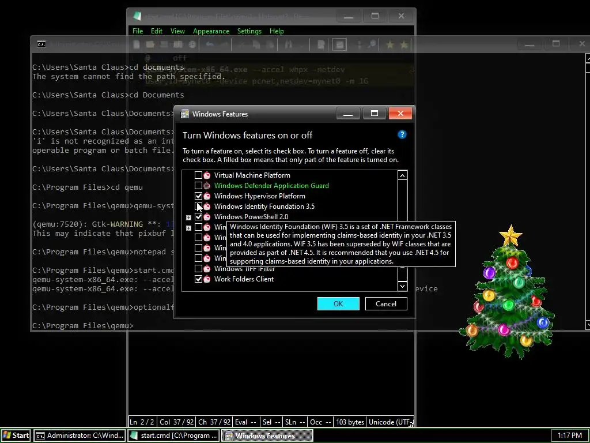Open the Edit menu in Notepad3
Screen dimensions: 590x443
pyautogui.click(x=157, y=31)
